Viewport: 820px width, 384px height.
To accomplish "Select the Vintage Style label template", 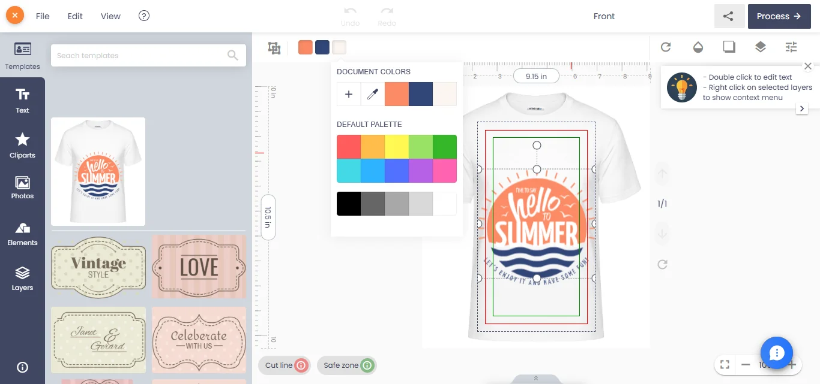I will coord(98,267).
